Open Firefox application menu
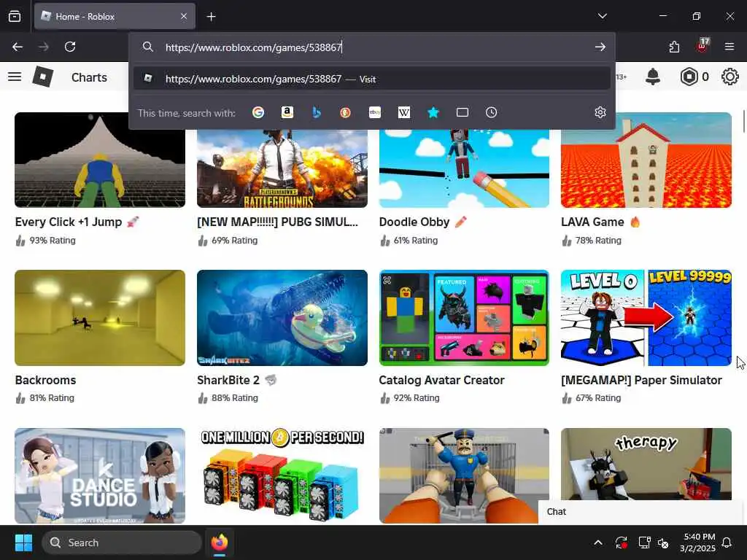The height and width of the screenshot is (560, 747). point(729,47)
